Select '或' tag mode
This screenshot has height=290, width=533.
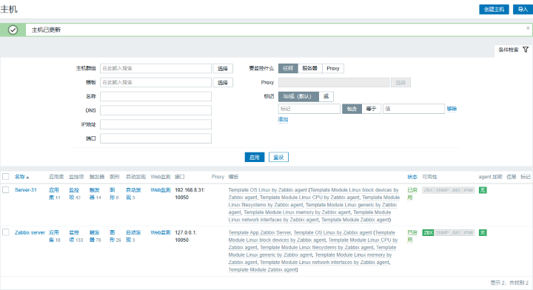(326, 96)
